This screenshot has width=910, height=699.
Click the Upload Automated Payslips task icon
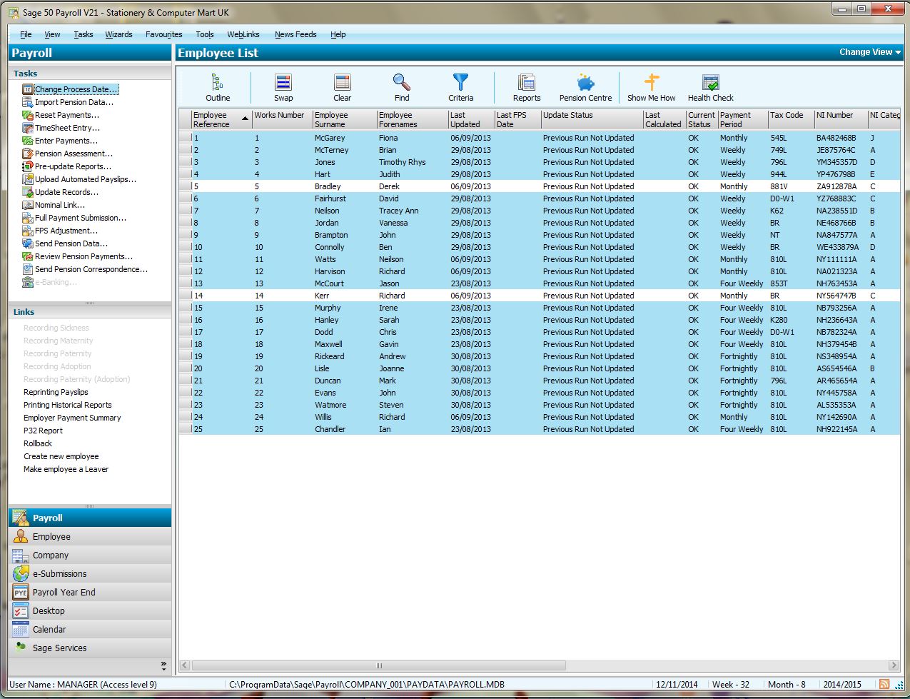(28, 179)
